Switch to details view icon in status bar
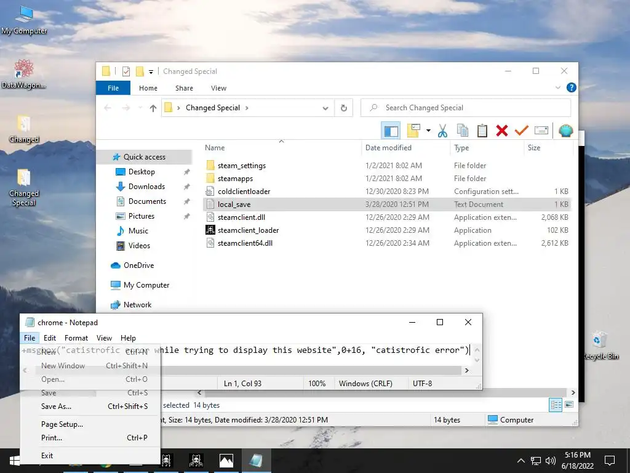The width and height of the screenshot is (630, 473). (x=556, y=405)
